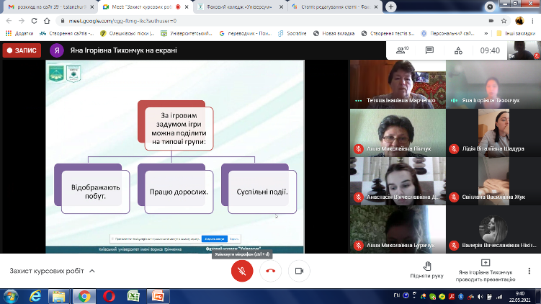Open the volume speaker tray icon
Screen dimensions: 541x304
(480, 296)
